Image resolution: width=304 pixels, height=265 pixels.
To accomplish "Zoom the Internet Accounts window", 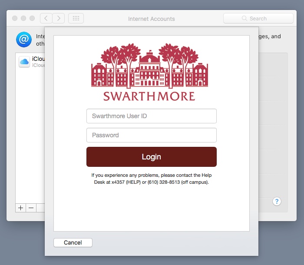I will [x=32, y=18].
